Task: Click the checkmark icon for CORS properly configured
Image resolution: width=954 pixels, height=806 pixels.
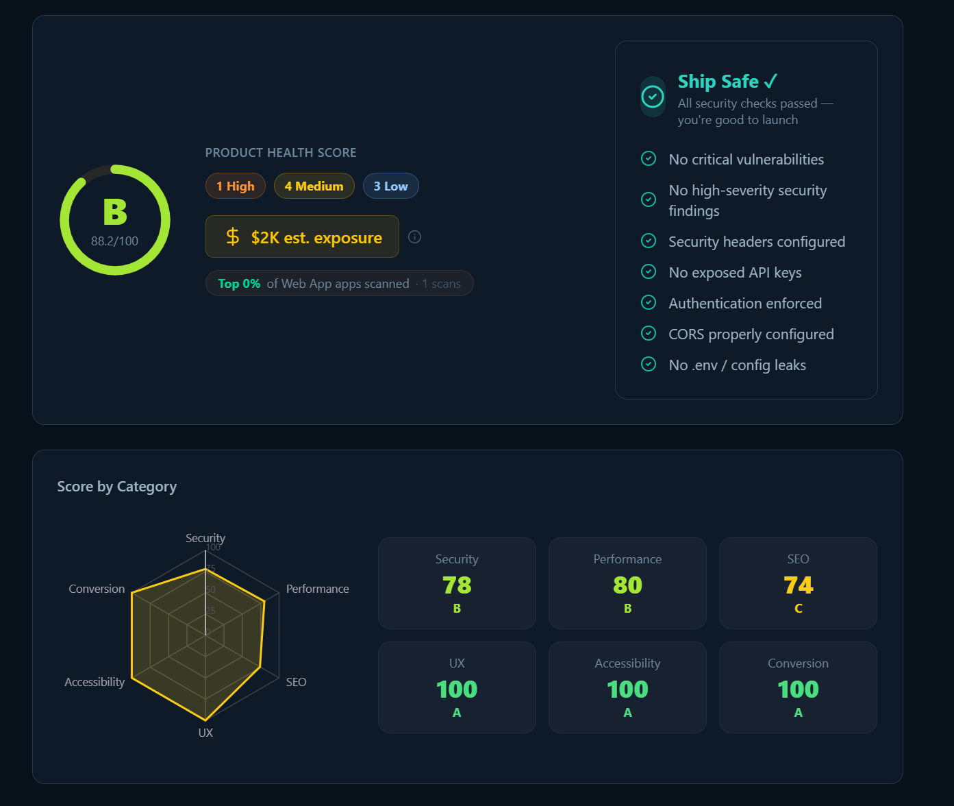Action: point(649,333)
